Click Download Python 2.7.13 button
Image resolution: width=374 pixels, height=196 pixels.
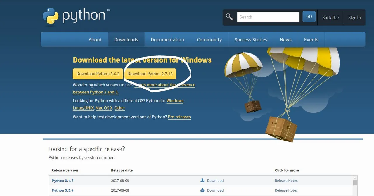(x=150, y=74)
